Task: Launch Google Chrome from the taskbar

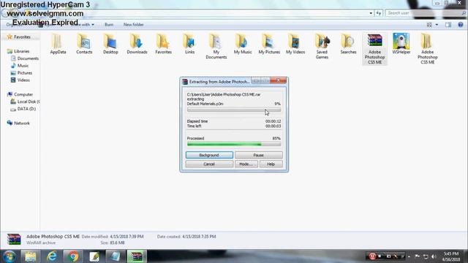Action: [x=73, y=256]
